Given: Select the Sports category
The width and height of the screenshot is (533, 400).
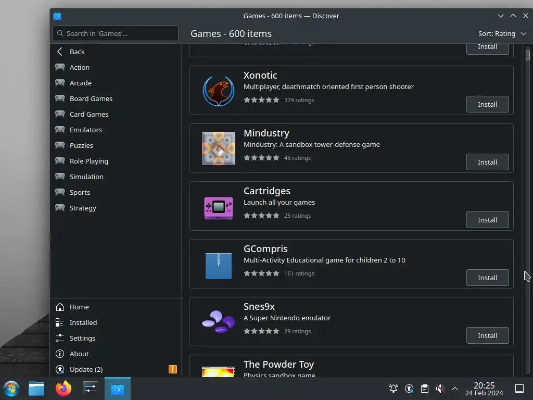Looking at the screenshot, I should tap(116, 193).
